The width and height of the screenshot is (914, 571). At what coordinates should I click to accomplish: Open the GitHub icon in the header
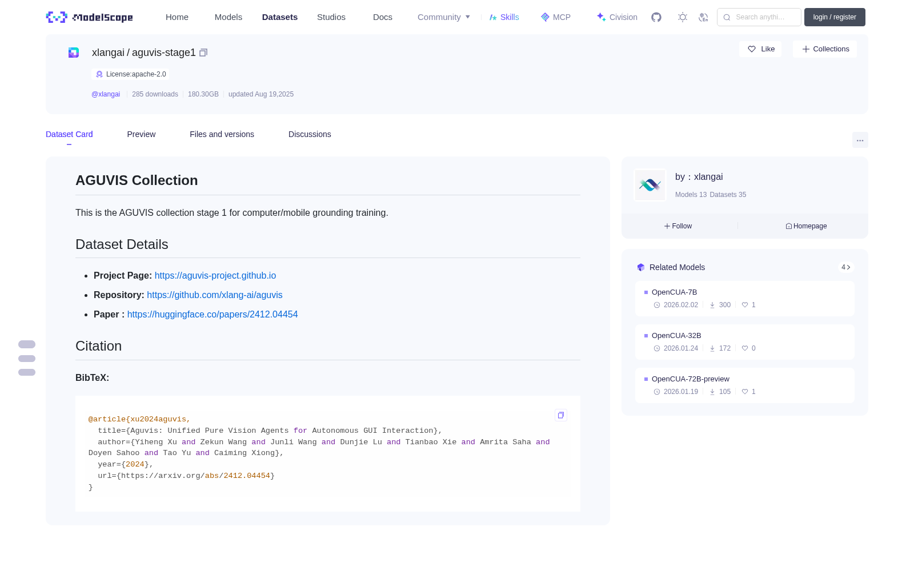(656, 17)
